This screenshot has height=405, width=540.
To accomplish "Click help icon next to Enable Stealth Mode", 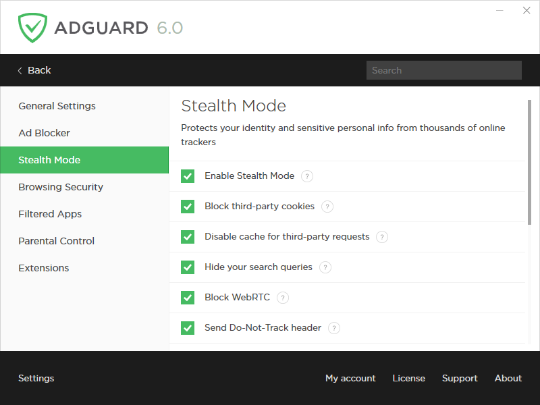I will (x=307, y=176).
